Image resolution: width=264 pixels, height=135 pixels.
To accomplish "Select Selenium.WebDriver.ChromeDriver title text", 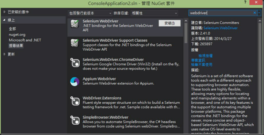I will pos(113,60).
